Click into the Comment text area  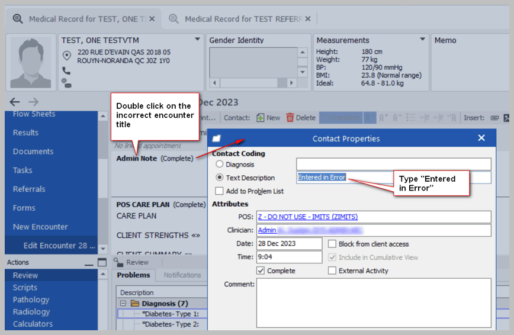(x=373, y=302)
